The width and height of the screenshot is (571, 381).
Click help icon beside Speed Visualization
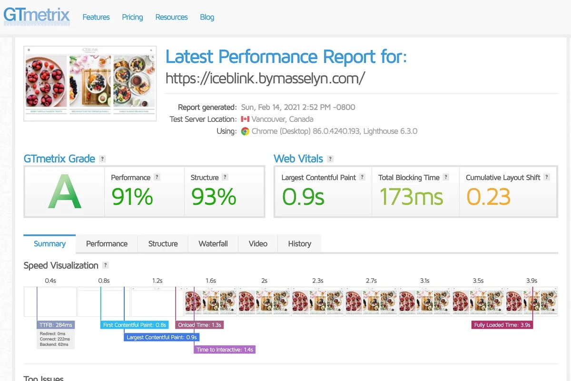pyautogui.click(x=106, y=265)
